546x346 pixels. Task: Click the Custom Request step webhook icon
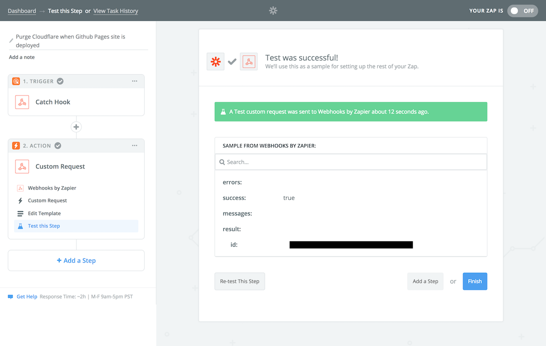tap(22, 166)
